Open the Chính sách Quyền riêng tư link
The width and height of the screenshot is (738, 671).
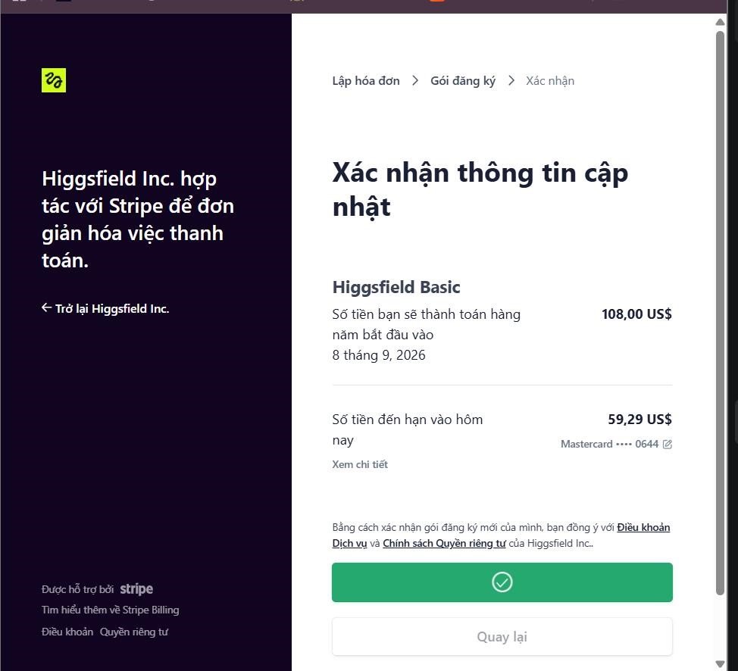click(444, 544)
